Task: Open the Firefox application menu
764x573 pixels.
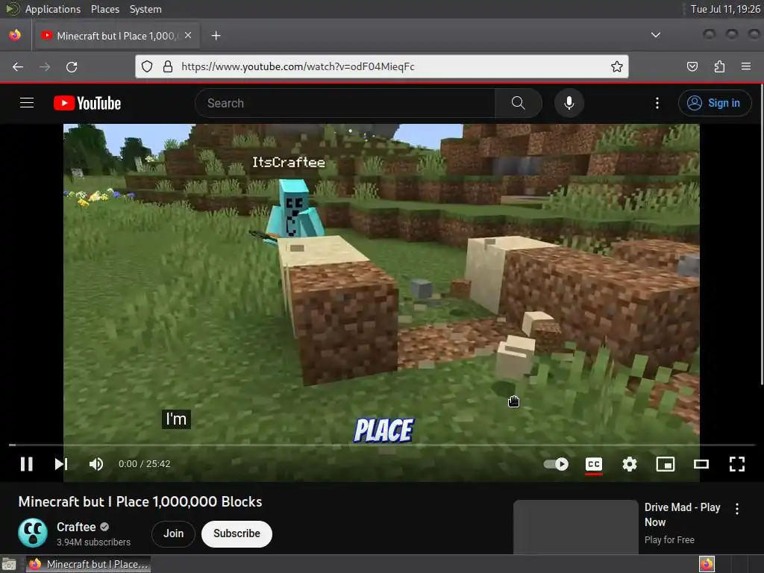Action: [746, 66]
